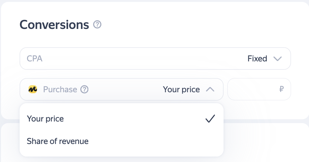Open the CPA strategy dropdown
Image resolution: width=309 pixels, height=162 pixels.
(x=155, y=59)
